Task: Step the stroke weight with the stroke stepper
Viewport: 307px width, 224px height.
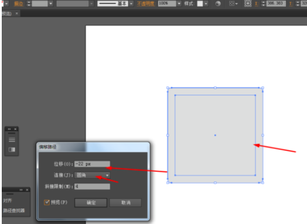Action: pos(29,4)
